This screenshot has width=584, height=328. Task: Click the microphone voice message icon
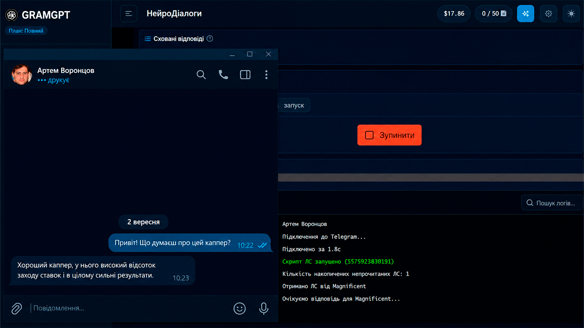264,308
